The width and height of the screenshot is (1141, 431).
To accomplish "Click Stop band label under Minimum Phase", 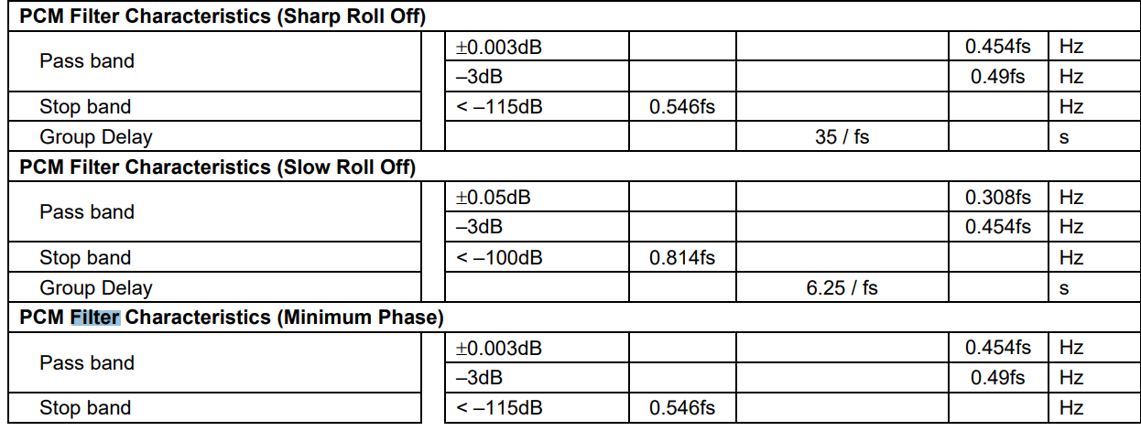I will tap(85, 408).
